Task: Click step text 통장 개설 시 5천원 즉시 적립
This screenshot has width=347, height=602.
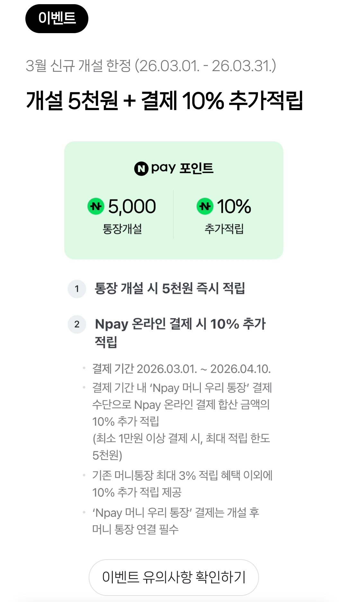Action: (170, 288)
